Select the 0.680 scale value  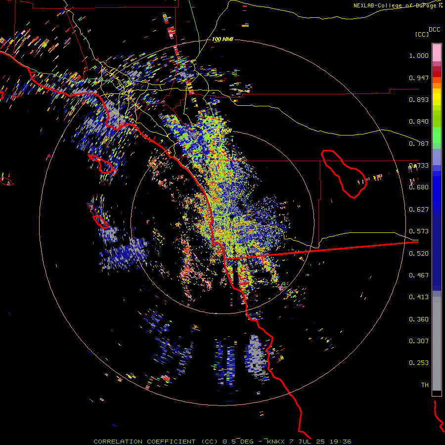point(419,187)
